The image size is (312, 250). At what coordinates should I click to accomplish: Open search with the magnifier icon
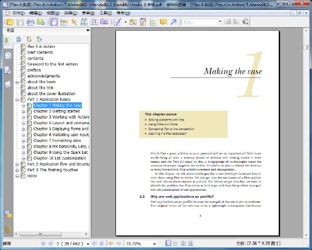(245, 22)
